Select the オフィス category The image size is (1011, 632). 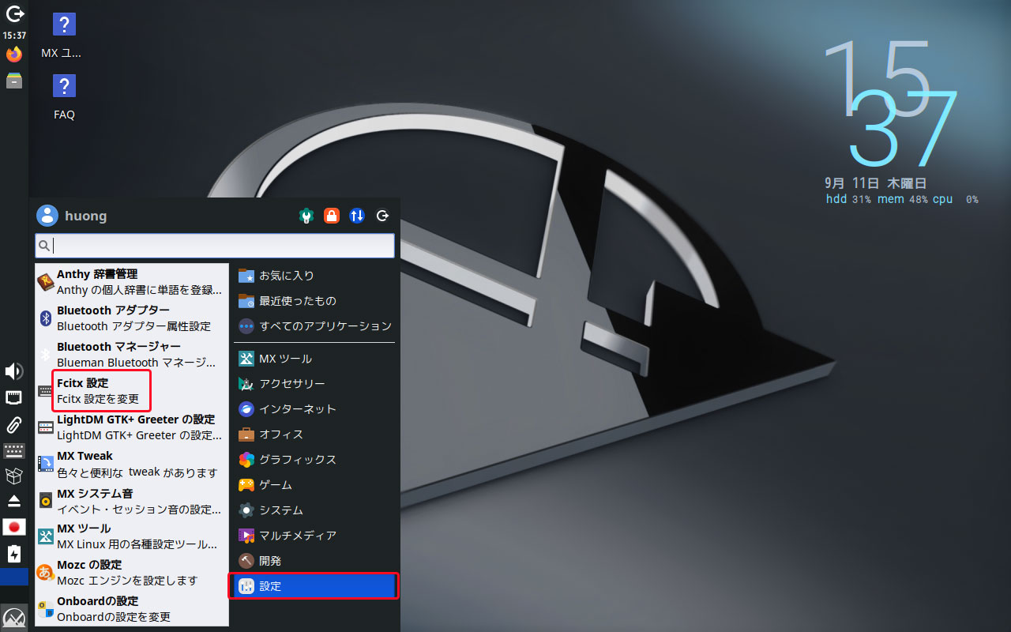314,434
